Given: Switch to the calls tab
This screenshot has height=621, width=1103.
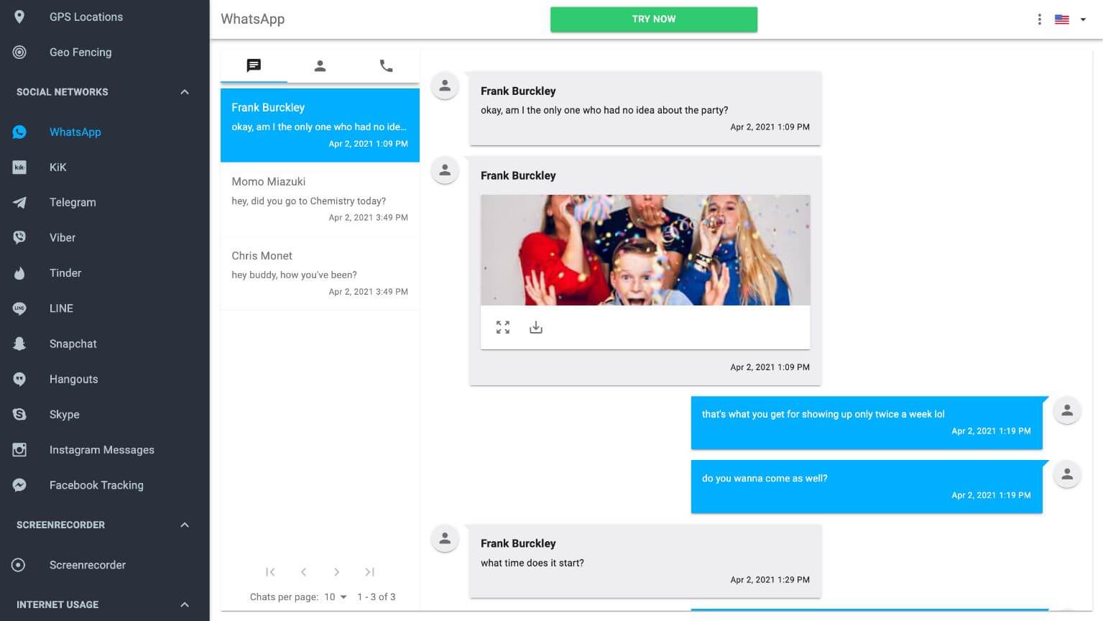Looking at the screenshot, I should coord(386,65).
